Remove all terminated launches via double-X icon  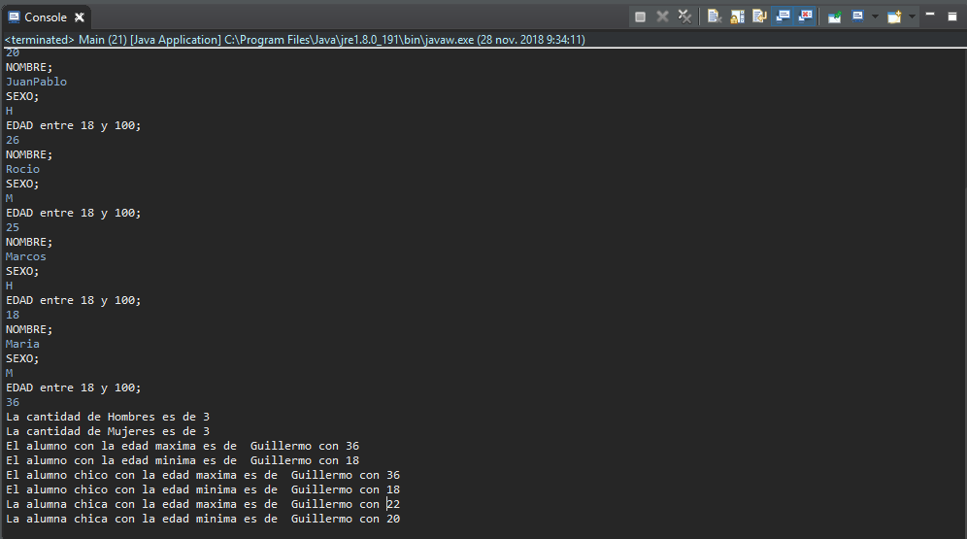684,17
